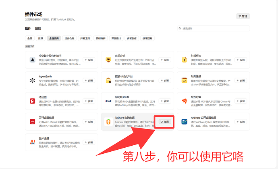Open the 万得金融数据 plugin title
This screenshot has height=169, width=278.
pos(46,117)
